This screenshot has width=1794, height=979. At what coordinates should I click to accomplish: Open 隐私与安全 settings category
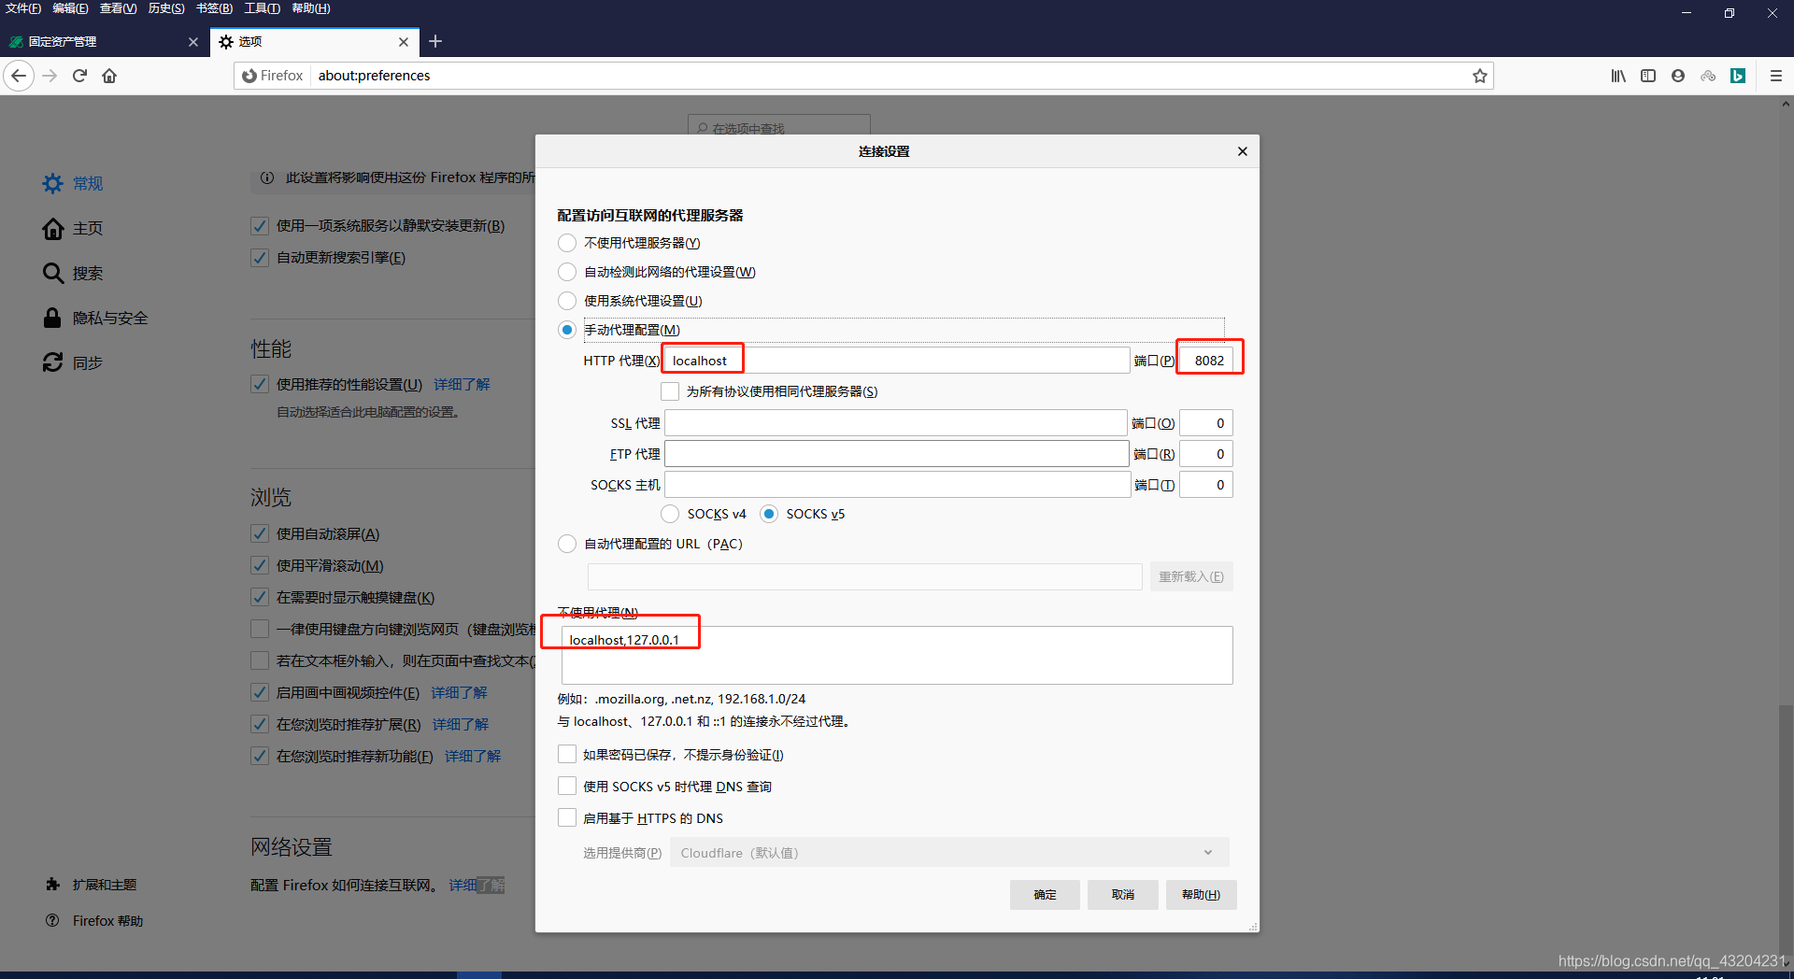pos(95,318)
